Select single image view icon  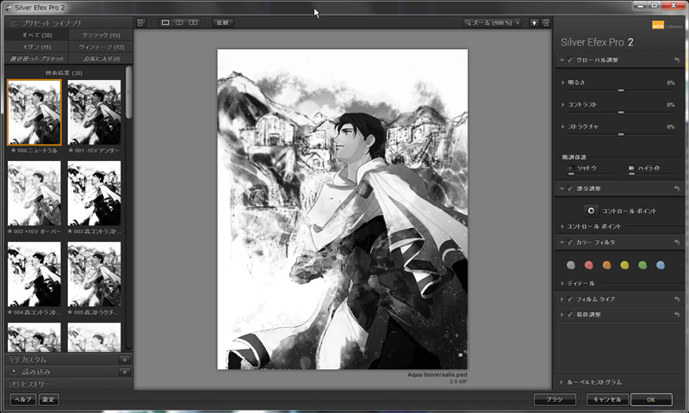tap(165, 22)
